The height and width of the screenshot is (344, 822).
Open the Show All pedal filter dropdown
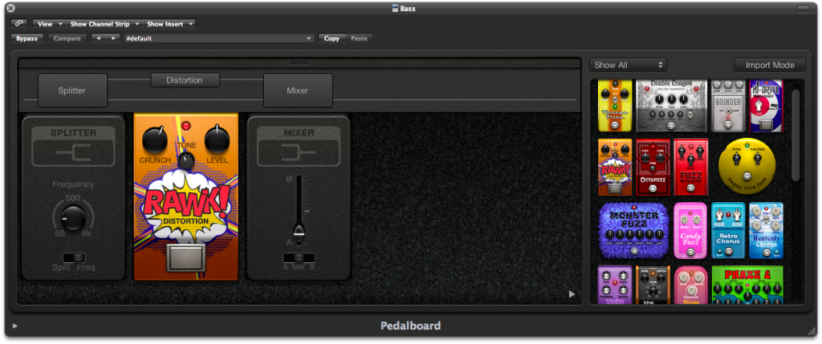(x=628, y=65)
